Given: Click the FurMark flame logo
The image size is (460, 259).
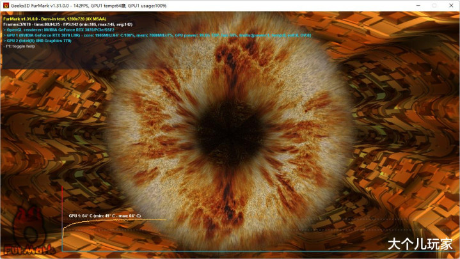Looking at the screenshot, I should click(29, 232).
